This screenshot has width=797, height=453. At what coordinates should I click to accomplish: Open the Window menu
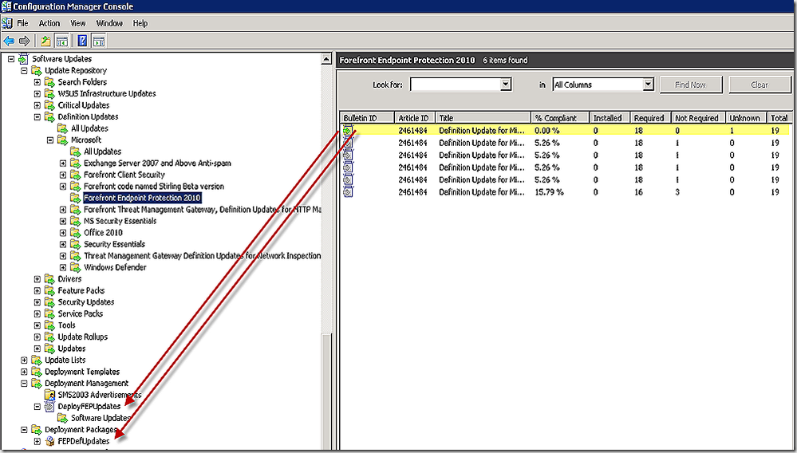pos(109,23)
